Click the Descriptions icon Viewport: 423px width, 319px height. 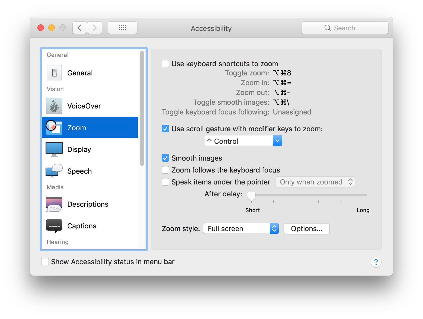54,204
